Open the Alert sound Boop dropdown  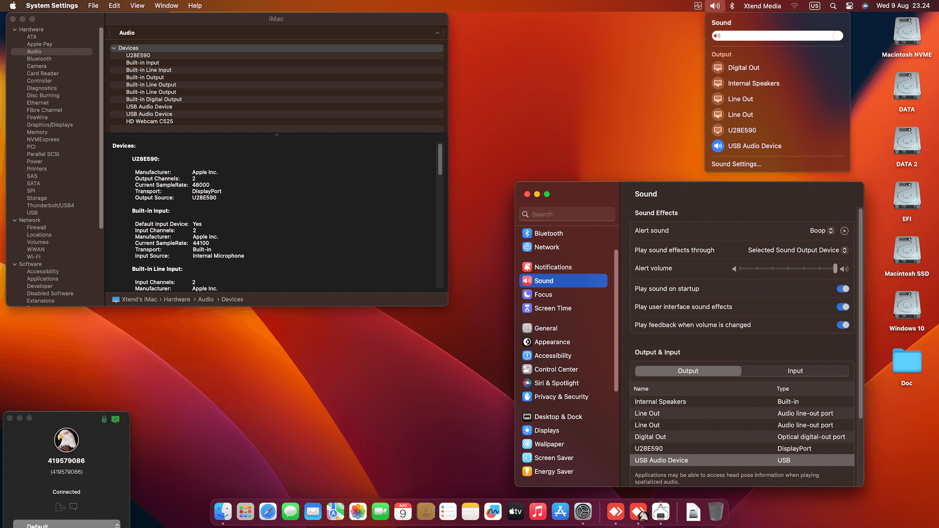click(822, 231)
